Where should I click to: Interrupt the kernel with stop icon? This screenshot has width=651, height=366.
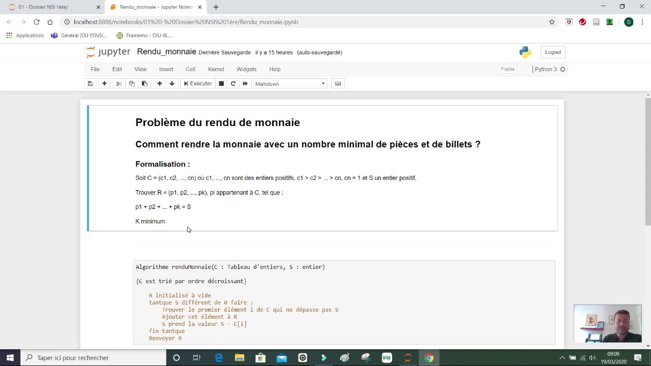[221, 83]
